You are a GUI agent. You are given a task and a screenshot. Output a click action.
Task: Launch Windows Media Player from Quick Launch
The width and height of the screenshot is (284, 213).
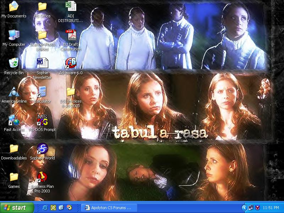(x=69, y=208)
